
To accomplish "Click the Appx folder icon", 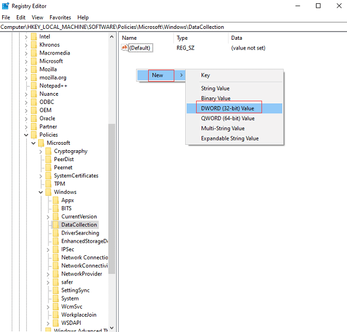I will pyautogui.click(x=56, y=200).
